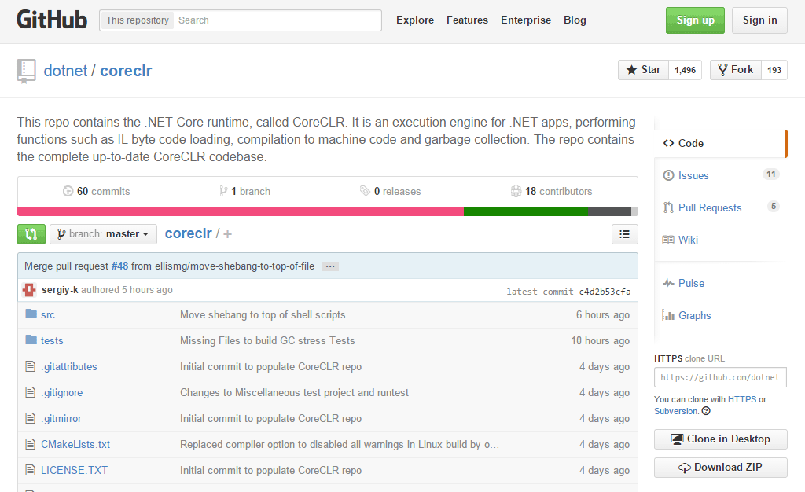Go to Explore in top navigation

(415, 20)
